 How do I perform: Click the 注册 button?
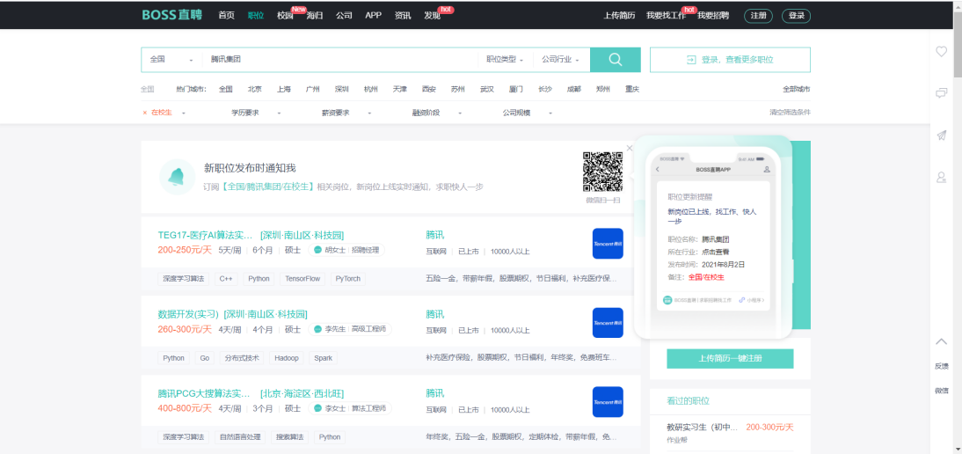[x=758, y=16]
